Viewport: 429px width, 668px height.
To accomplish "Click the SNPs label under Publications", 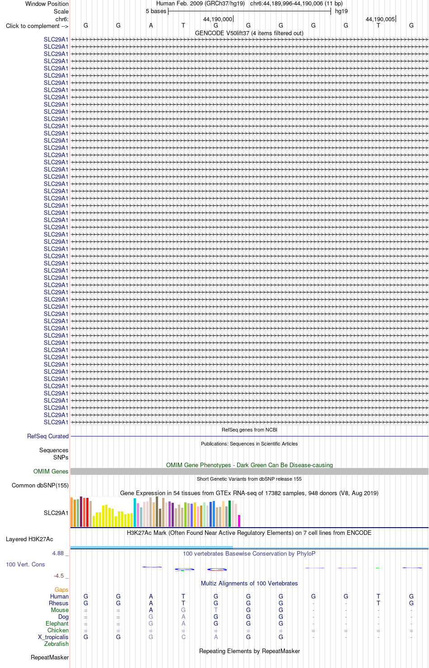I will tap(61, 458).
